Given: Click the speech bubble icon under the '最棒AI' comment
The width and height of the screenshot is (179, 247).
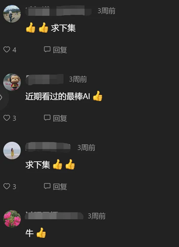Looking at the screenshot, I should tap(47, 117).
